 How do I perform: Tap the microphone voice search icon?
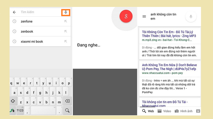(x=66, y=12)
